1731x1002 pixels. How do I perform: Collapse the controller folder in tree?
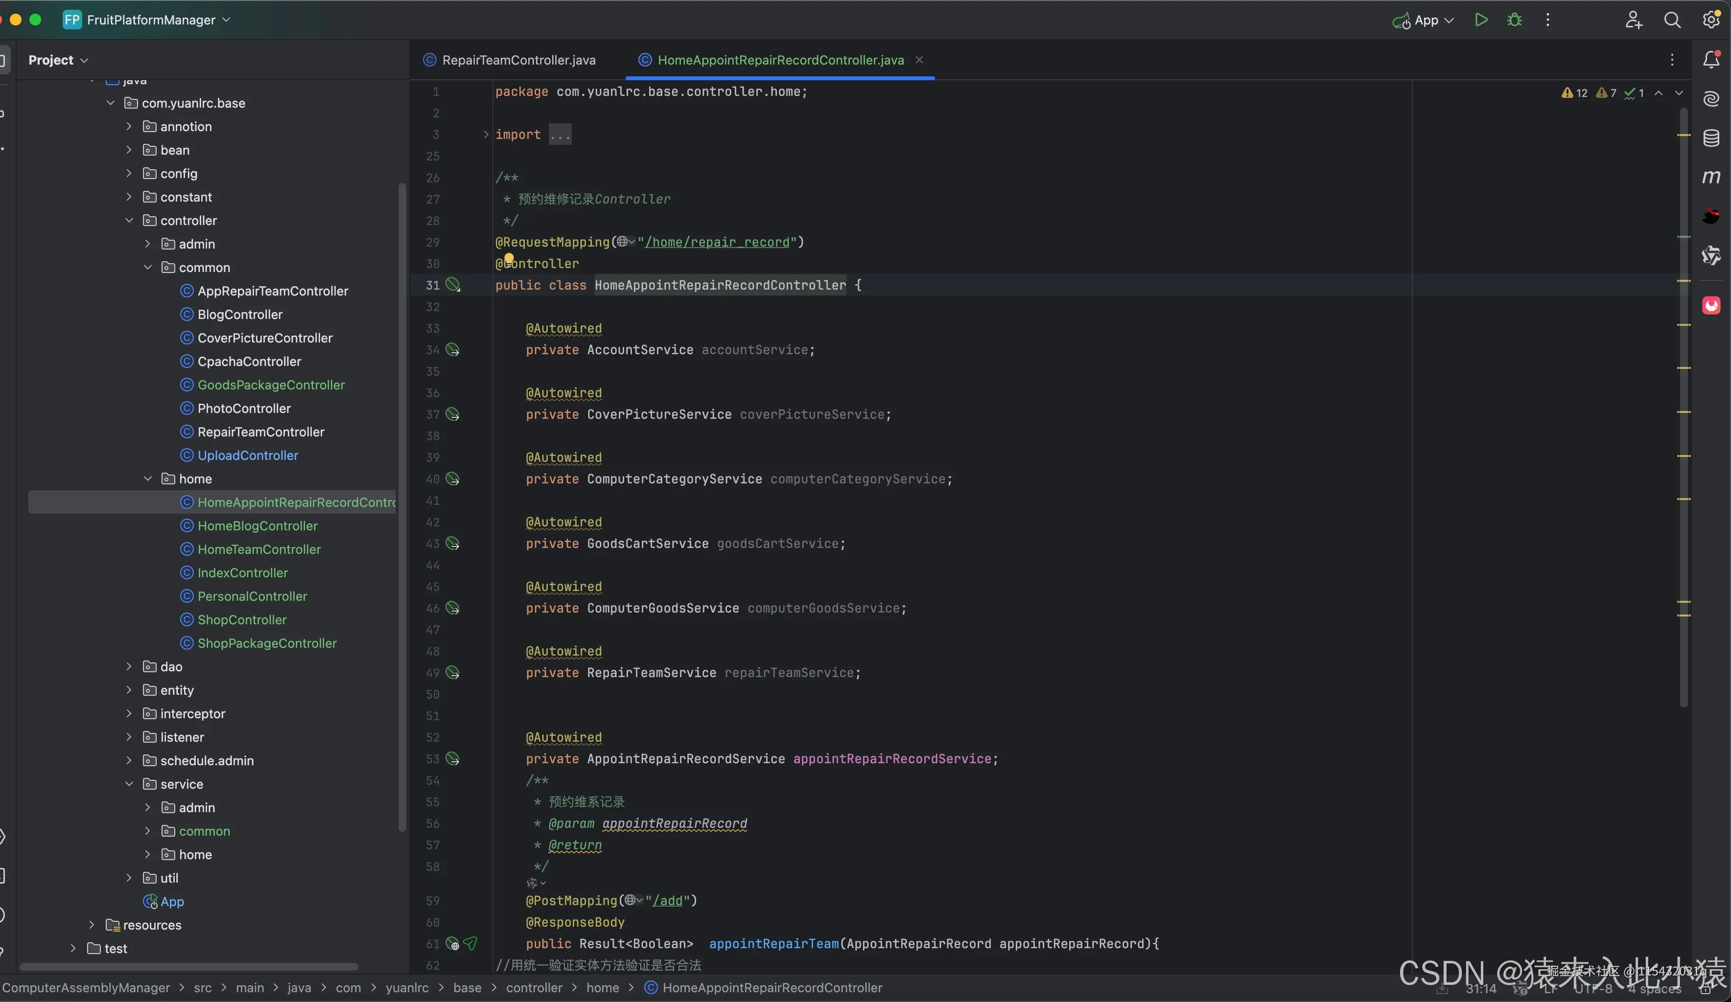pyautogui.click(x=129, y=220)
